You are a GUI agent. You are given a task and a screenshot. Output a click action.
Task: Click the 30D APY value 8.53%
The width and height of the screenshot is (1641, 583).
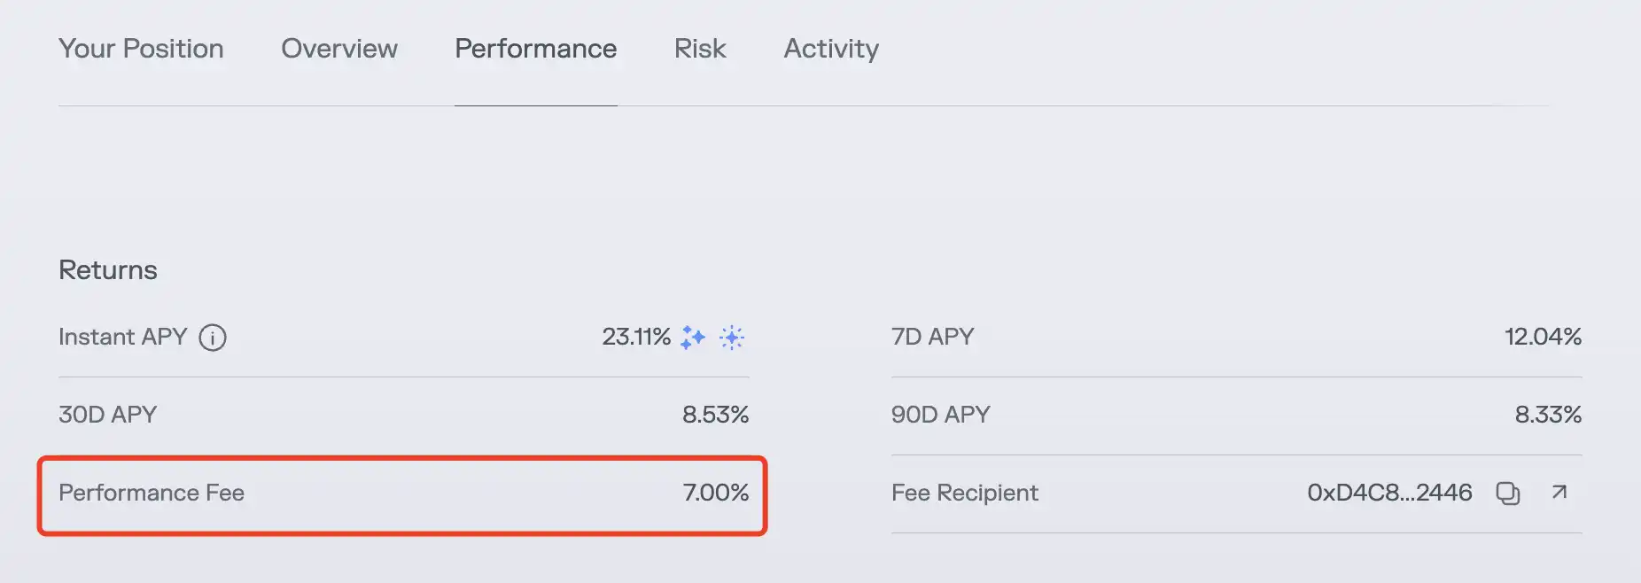point(715,414)
